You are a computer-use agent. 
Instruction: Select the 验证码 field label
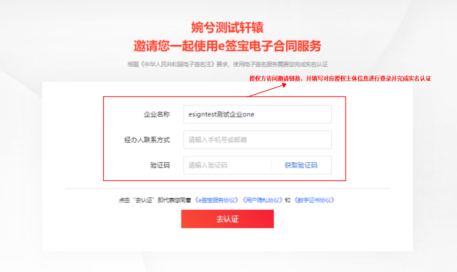click(160, 165)
